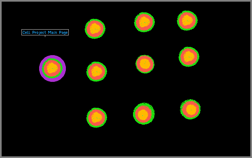This screenshot has height=158, width=252.
Task: Open the bottom cell in the middle column
Action: pos(144,114)
